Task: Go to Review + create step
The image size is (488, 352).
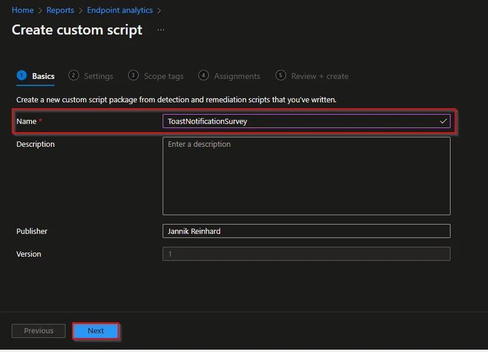Action: tap(312, 76)
